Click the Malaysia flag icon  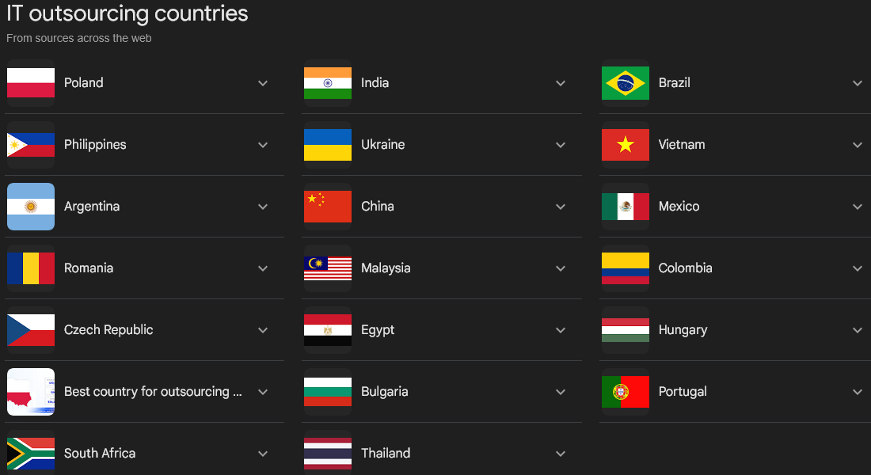tap(328, 268)
